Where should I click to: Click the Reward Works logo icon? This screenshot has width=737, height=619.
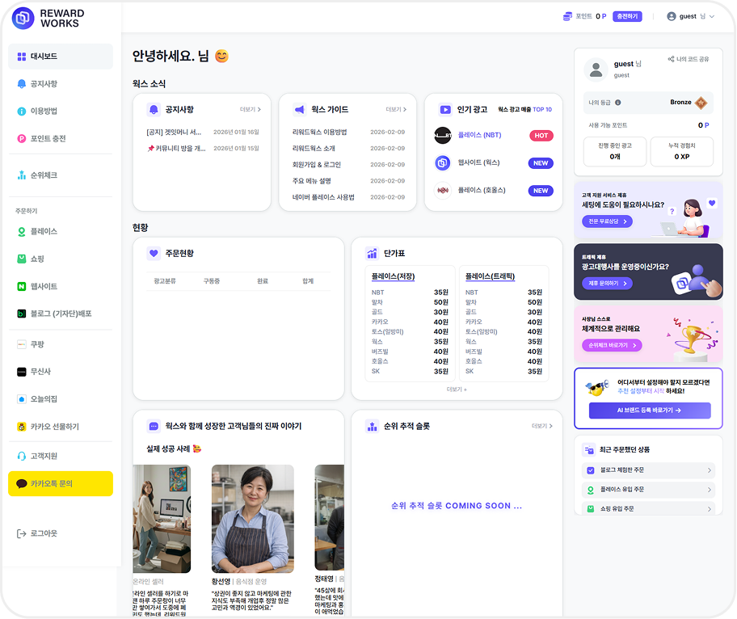(23, 18)
